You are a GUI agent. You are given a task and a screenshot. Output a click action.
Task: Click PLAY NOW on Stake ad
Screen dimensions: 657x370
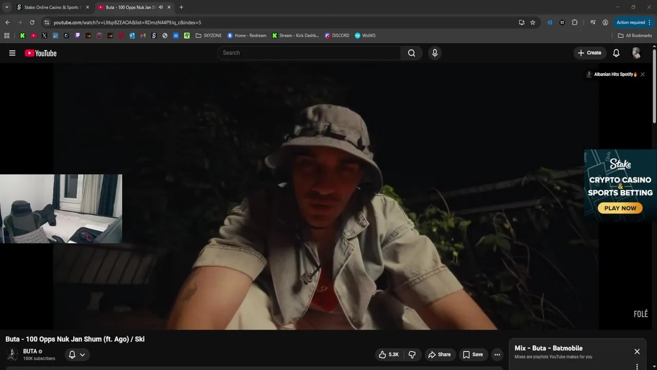coord(620,208)
